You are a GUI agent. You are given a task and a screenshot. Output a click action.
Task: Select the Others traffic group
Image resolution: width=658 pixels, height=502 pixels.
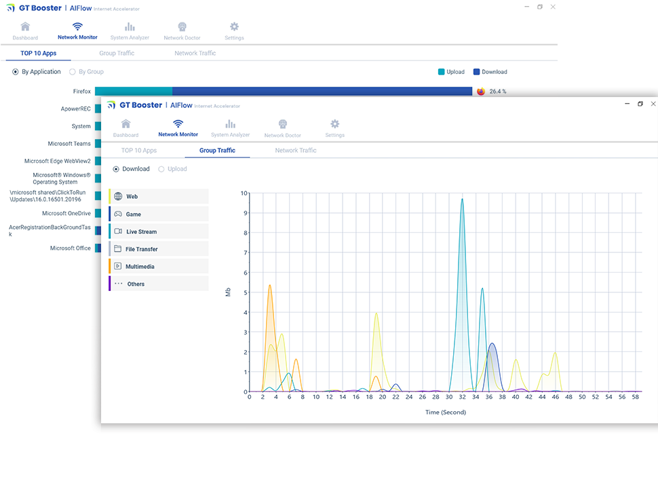(158, 284)
